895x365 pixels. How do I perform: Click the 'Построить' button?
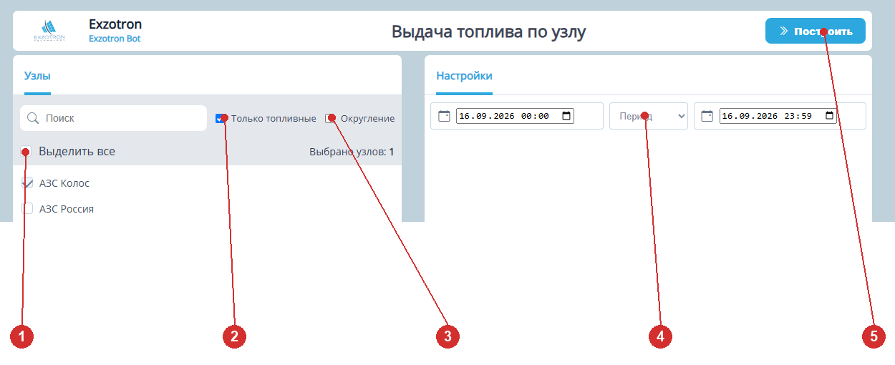[816, 31]
